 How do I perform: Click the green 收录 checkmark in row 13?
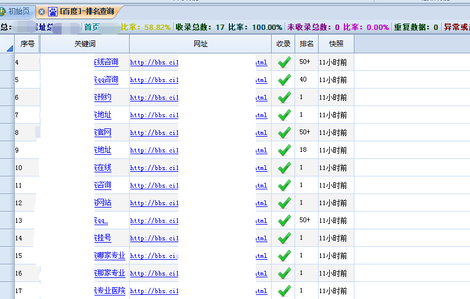click(284, 220)
